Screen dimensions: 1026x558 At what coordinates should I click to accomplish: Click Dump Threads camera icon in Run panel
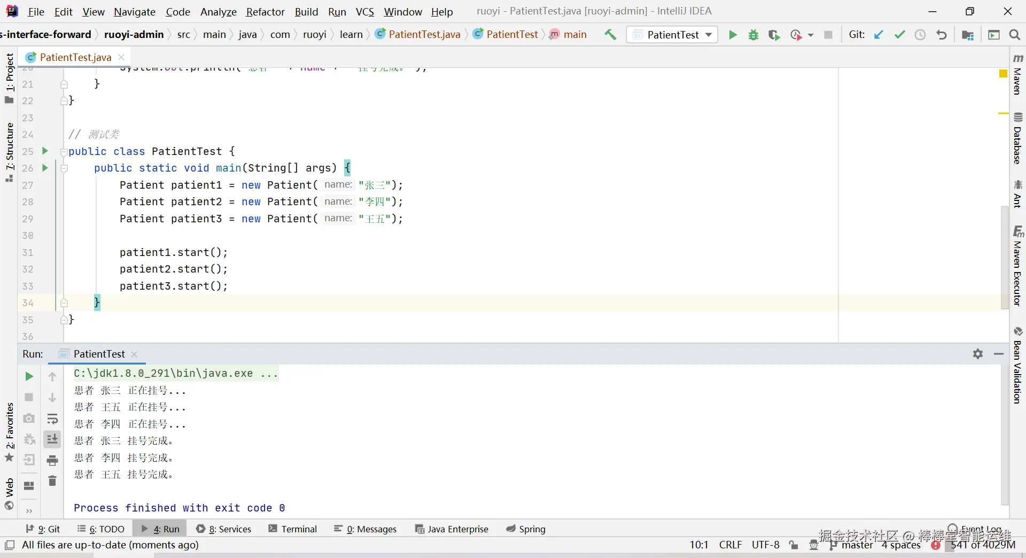coord(29,418)
